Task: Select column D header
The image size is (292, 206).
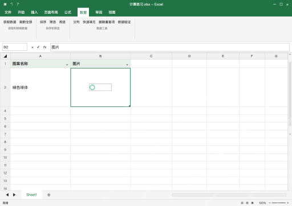Action: click(189, 56)
